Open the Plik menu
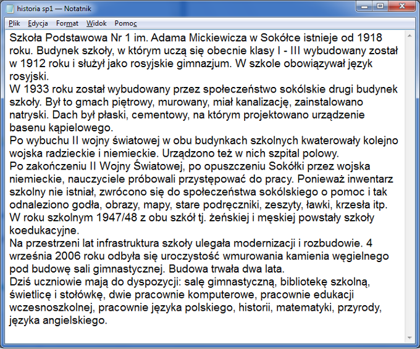420x349 pixels. [x=14, y=23]
